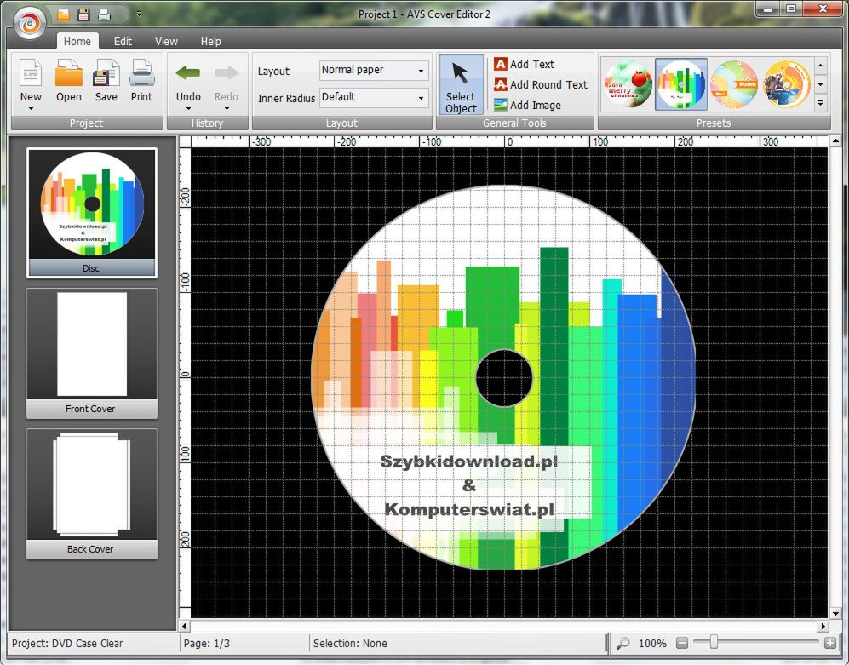Viewport: 849px width, 665px height.
Task: Click the Open project folder button
Action: click(69, 81)
